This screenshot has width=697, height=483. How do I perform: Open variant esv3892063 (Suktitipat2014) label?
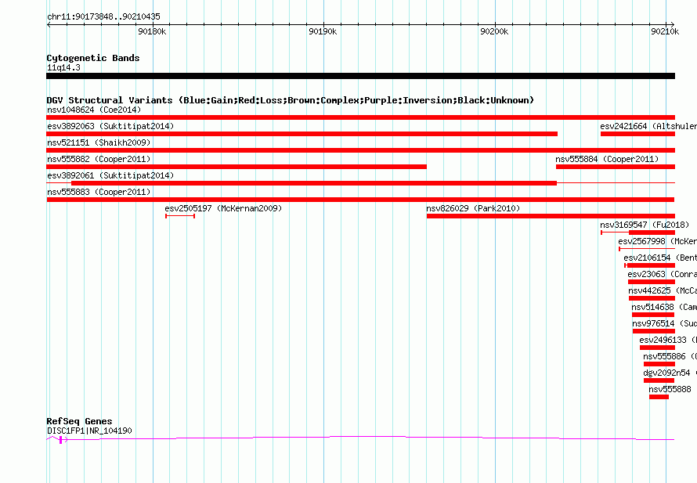pyautogui.click(x=110, y=126)
